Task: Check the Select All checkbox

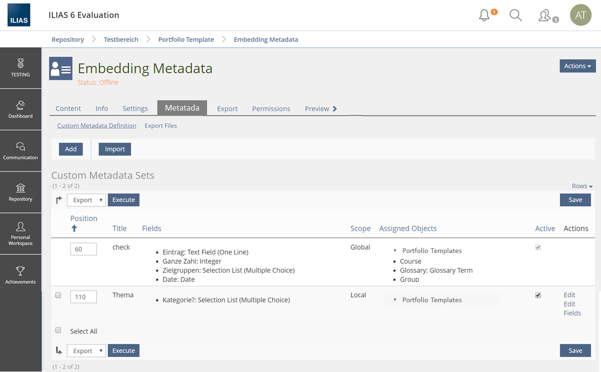Action: click(58, 330)
